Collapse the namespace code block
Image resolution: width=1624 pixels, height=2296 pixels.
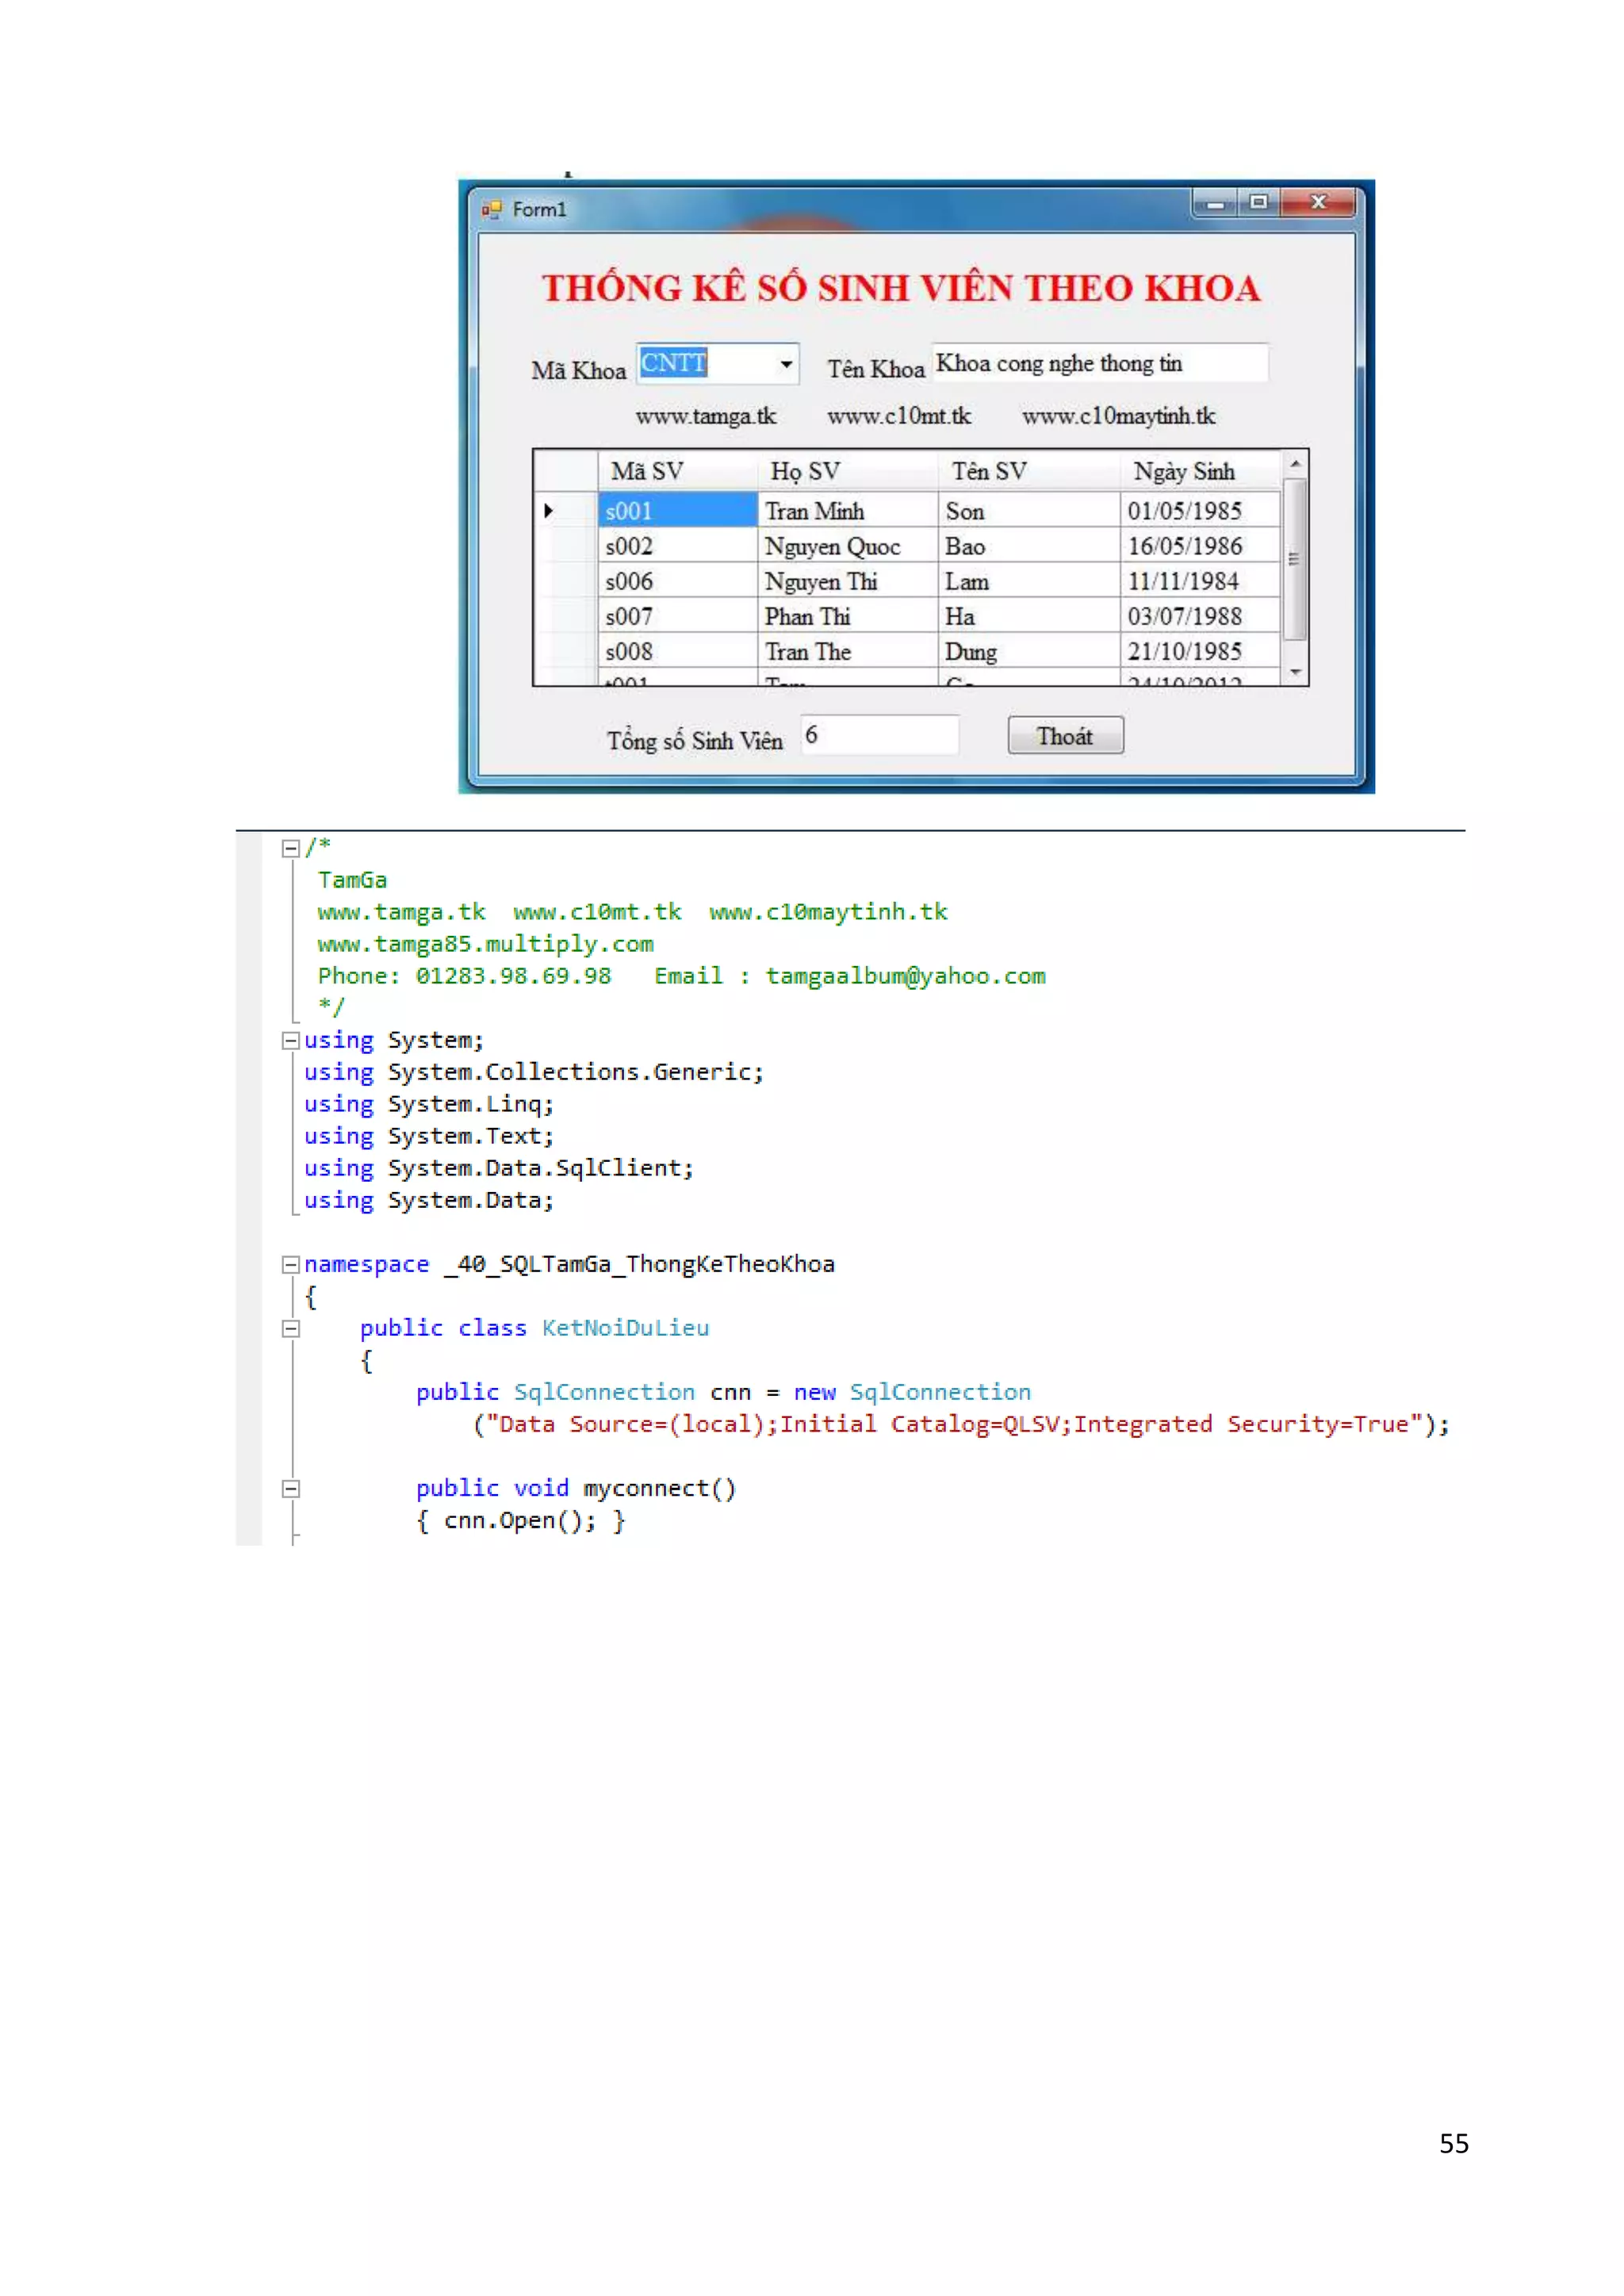(291, 1265)
